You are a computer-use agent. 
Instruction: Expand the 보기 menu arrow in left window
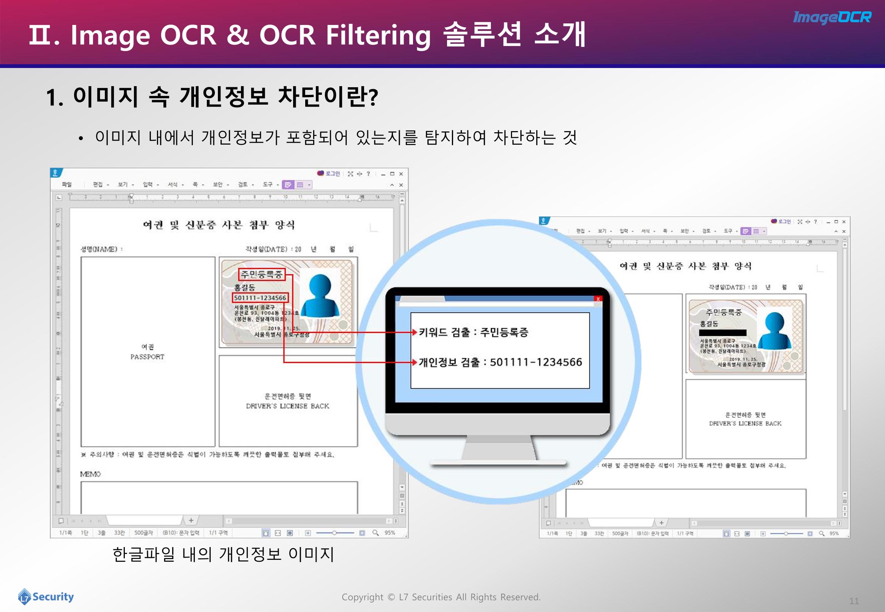[x=133, y=185]
